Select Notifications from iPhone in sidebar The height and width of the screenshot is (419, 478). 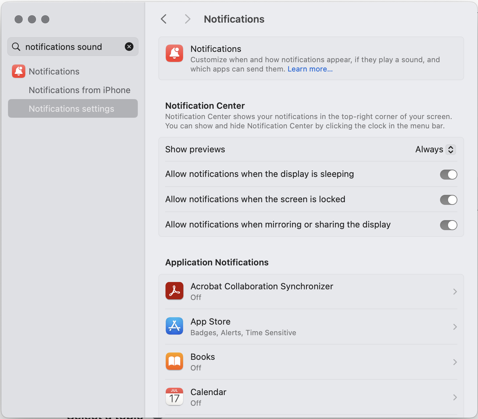click(79, 90)
